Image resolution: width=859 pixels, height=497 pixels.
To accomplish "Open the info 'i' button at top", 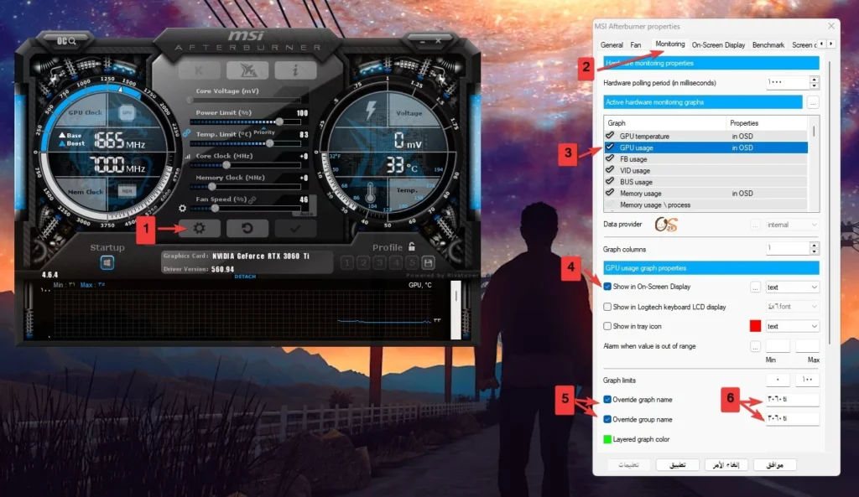I will (295, 71).
